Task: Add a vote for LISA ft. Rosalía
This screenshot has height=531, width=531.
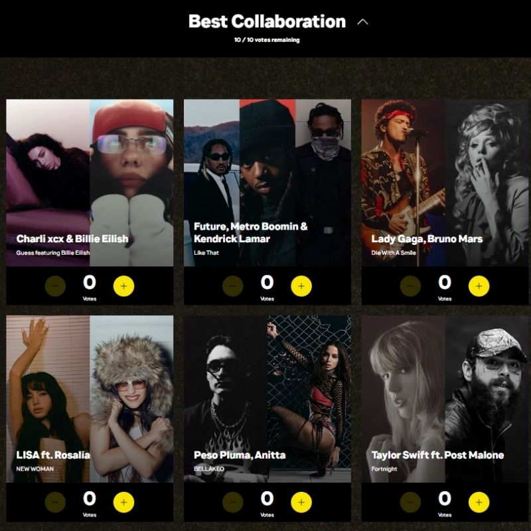Action: (x=123, y=502)
